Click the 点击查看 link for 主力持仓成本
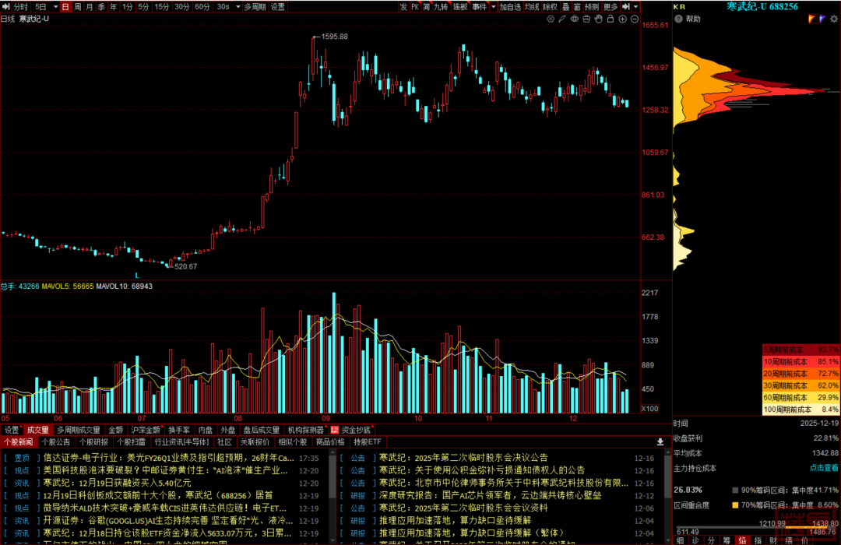 coord(824,468)
